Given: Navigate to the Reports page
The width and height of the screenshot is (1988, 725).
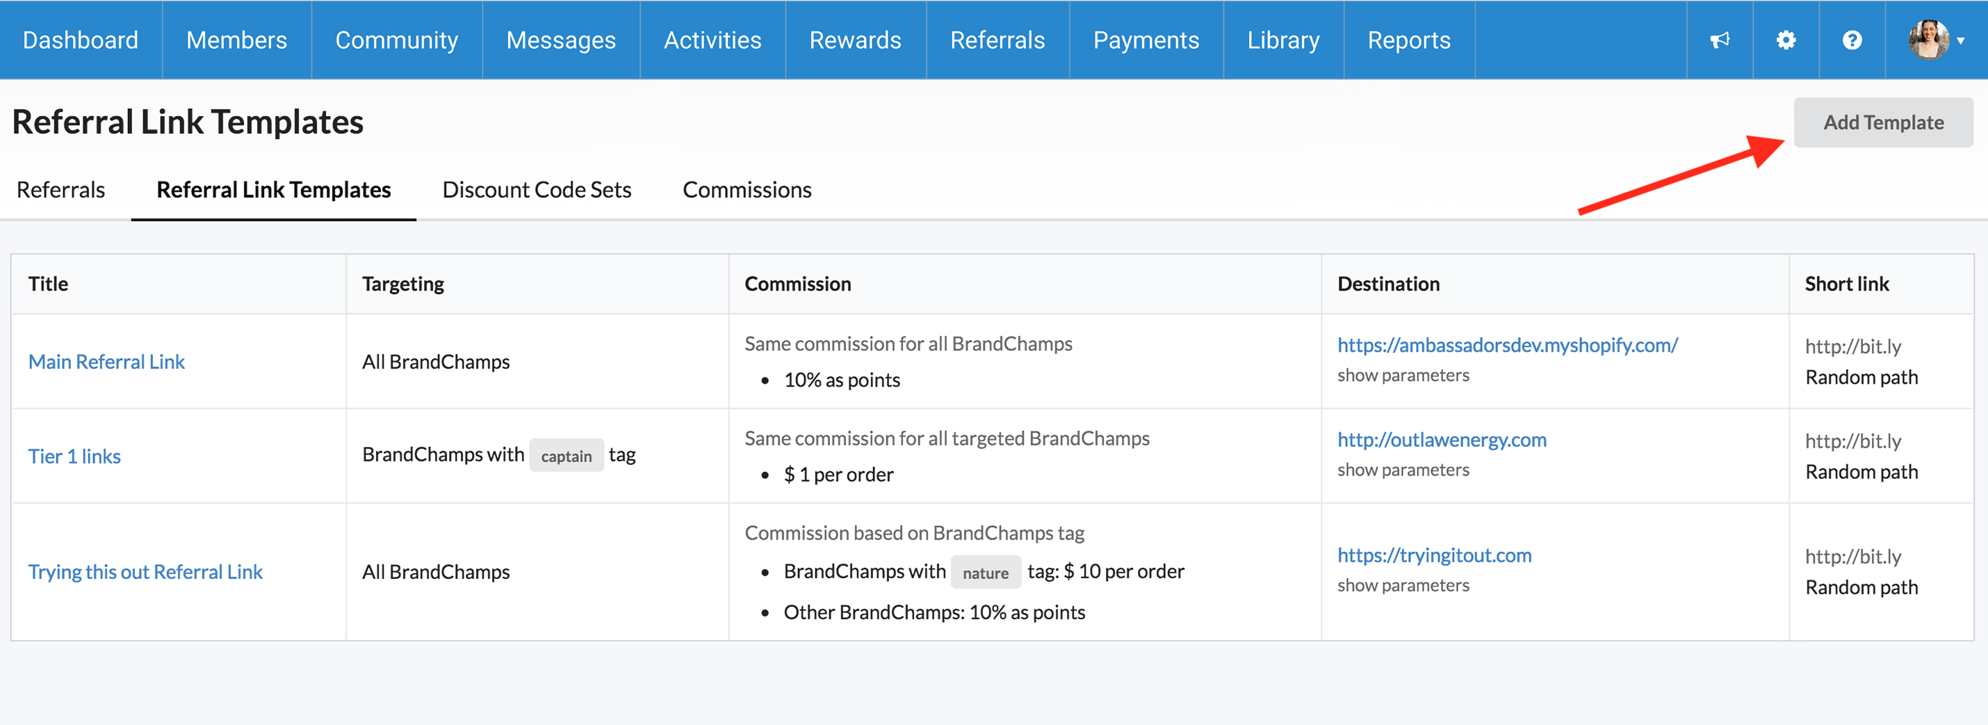Looking at the screenshot, I should click(1408, 40).
